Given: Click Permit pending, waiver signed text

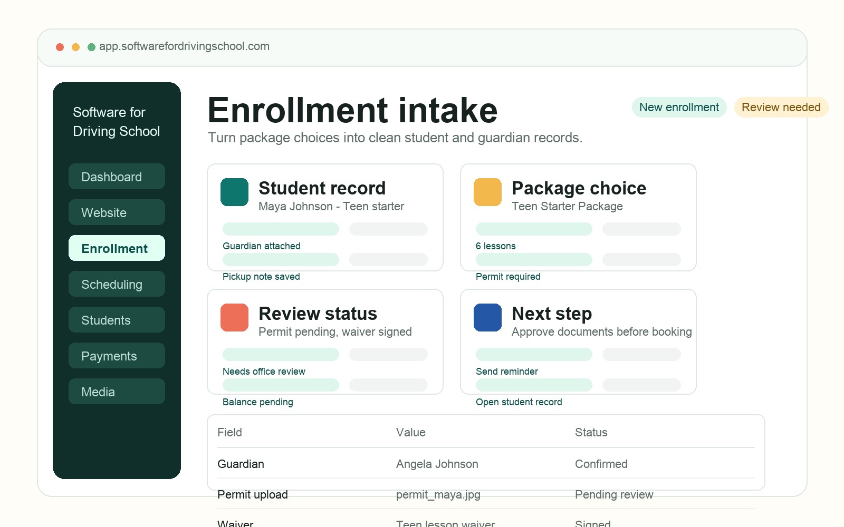Looking at the screenshot, I should click(x=335, y=332).
